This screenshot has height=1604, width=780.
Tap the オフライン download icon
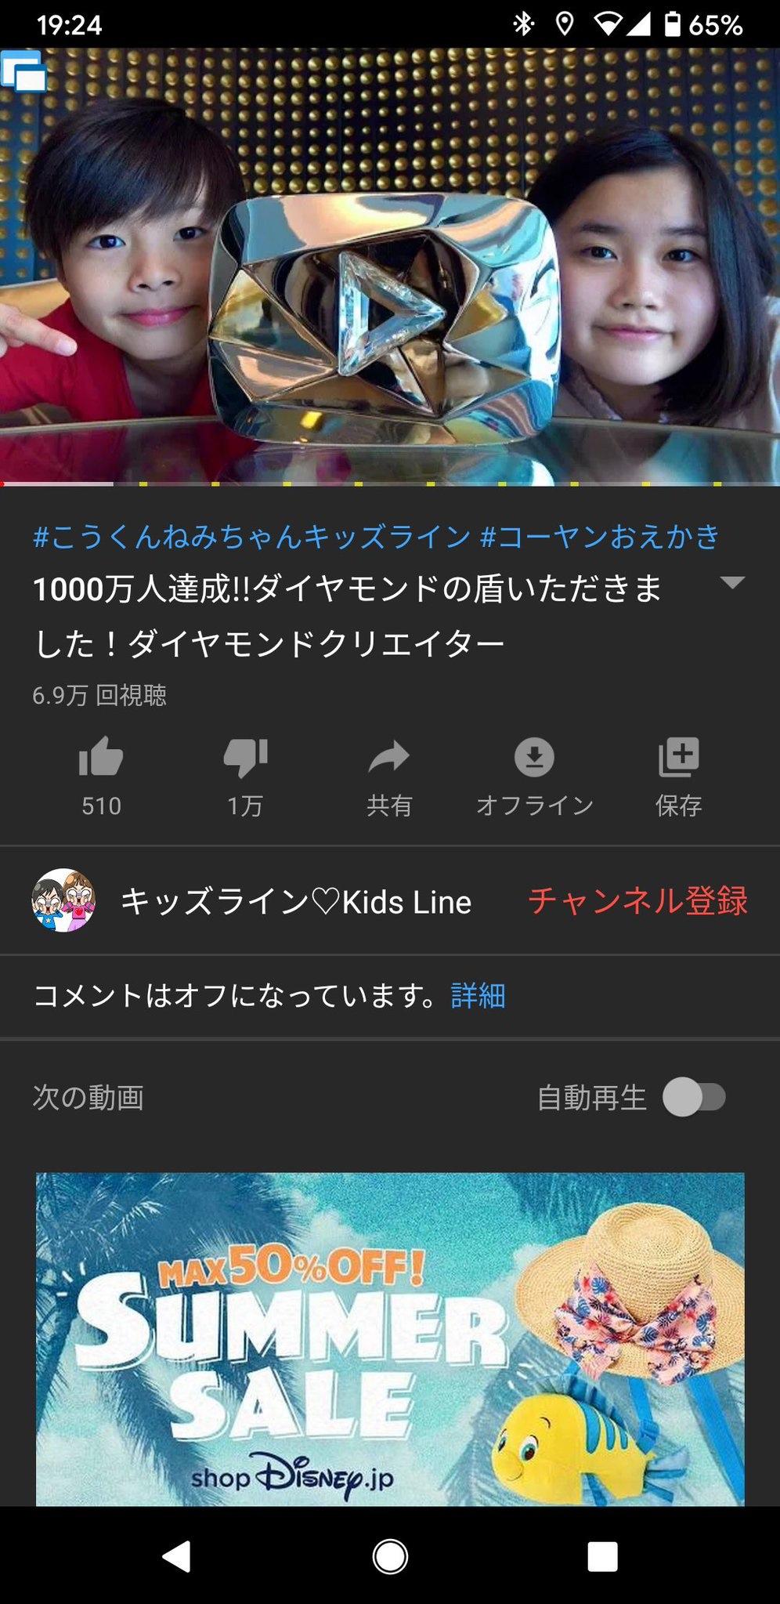tap(534, 757)
